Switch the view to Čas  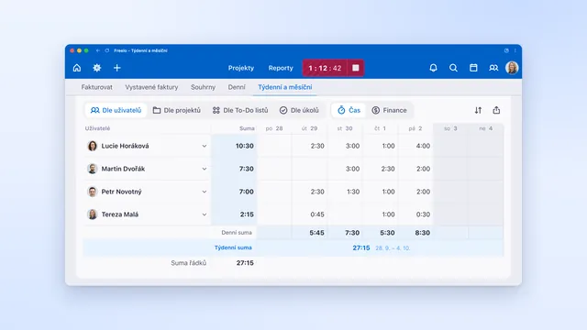pos(349,110)
